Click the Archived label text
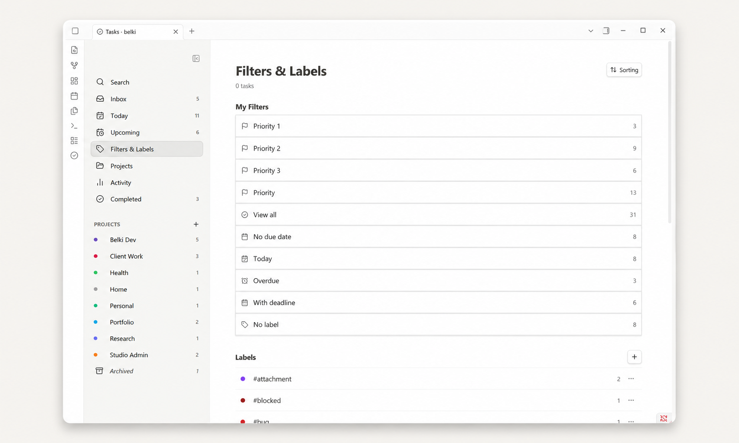Image resolution: width=739 pixels, height=443 pixels. pyautogui.click(x=121, y=371)
